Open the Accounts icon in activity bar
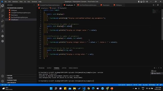This screenshot has height=91, width=163. pyautogui.click(x=3, y=76)
